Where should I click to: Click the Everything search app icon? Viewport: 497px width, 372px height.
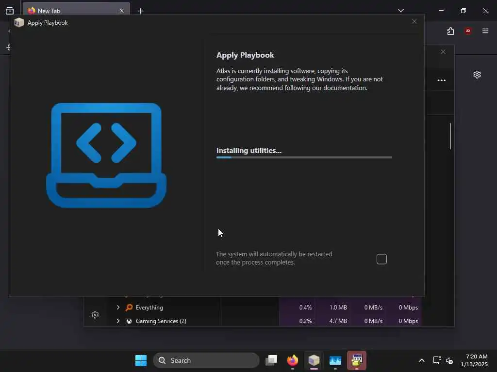129,307
